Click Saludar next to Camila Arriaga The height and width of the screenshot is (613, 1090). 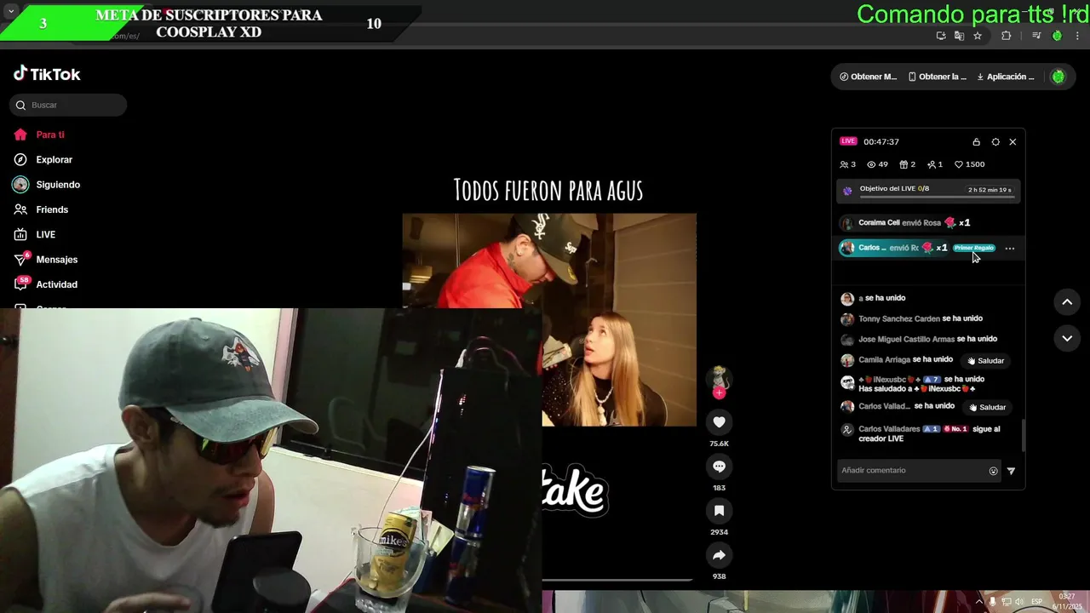(x=985, y=361)
